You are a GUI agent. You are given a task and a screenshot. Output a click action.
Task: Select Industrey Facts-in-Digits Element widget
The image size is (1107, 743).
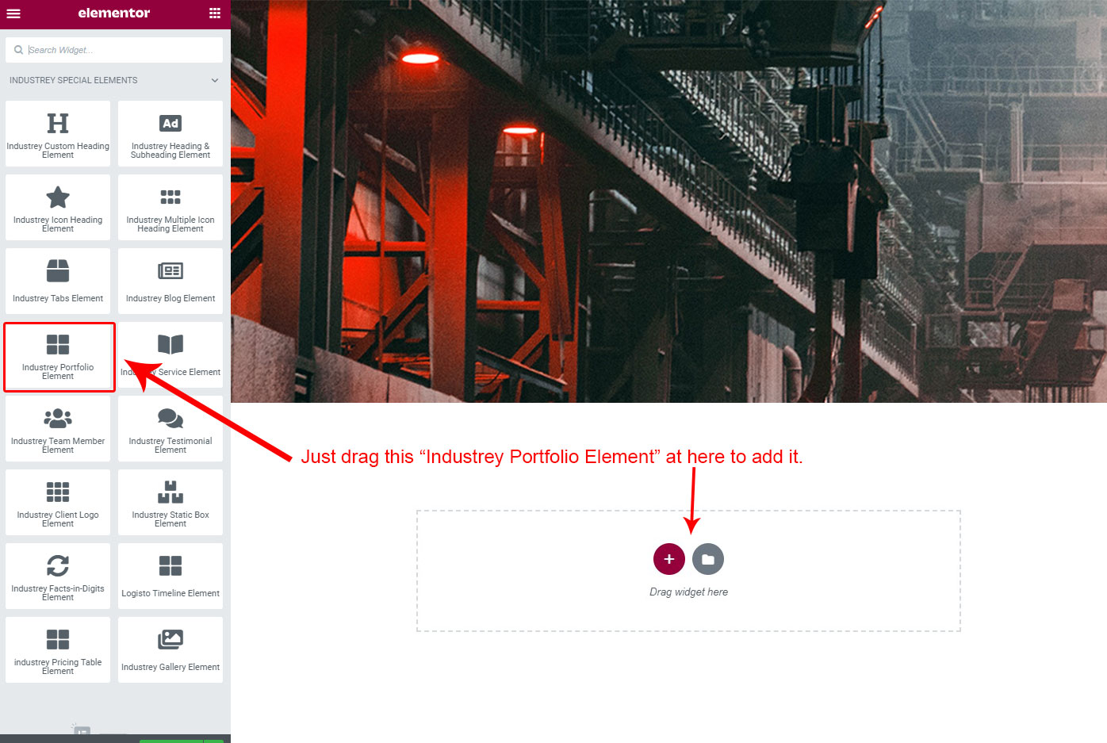pos(58,576)
